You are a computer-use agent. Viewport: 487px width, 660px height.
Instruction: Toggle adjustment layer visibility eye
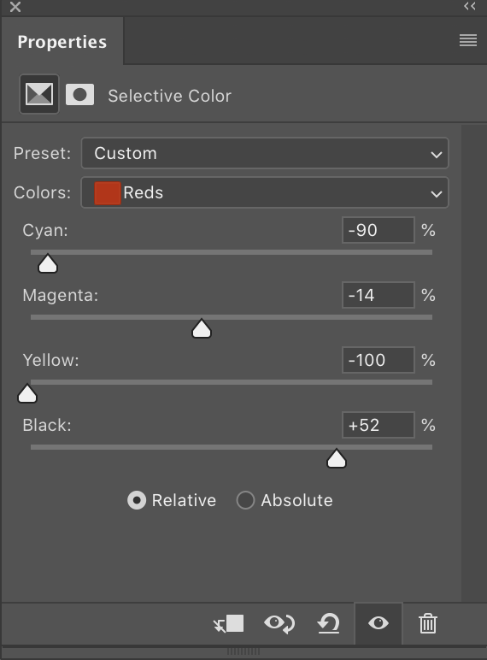(378, 623)
